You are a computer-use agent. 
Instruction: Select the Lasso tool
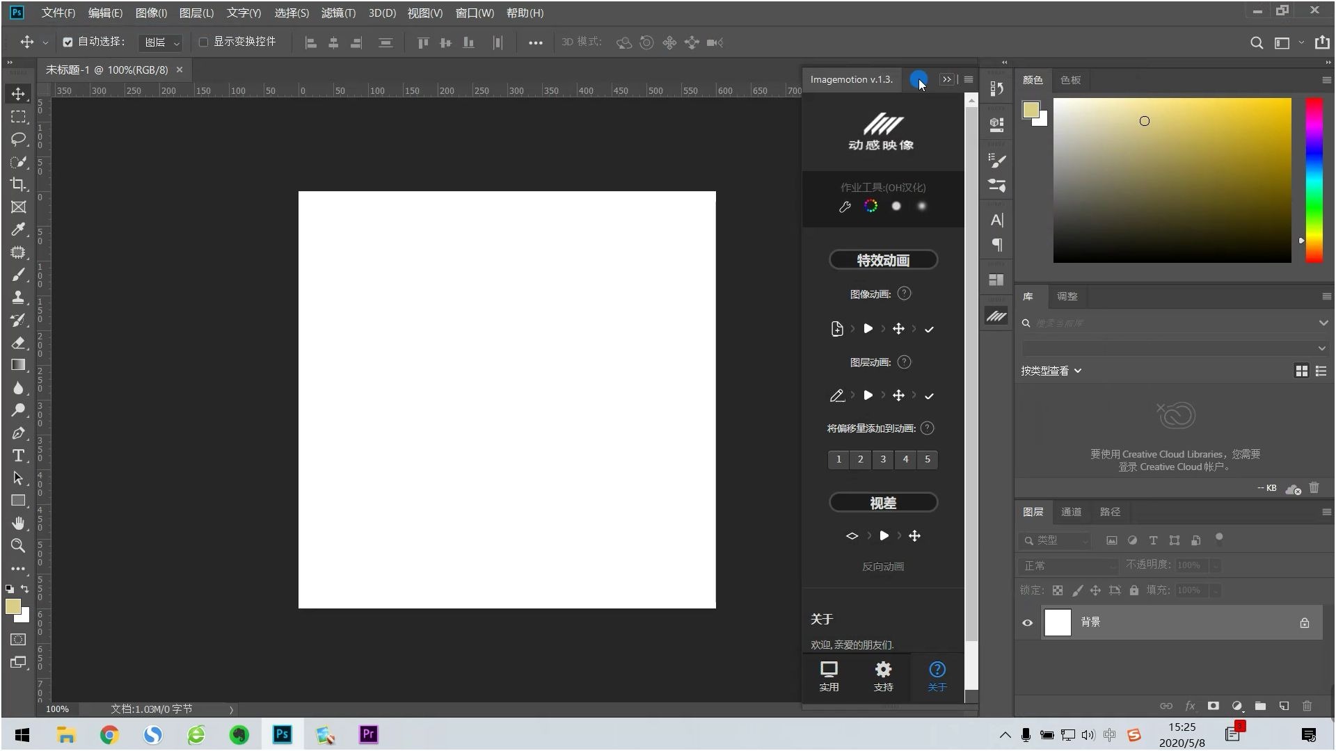[x=18, y=139]
